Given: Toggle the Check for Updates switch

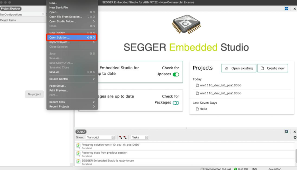Looking at the screenshot, I should 176,74.
